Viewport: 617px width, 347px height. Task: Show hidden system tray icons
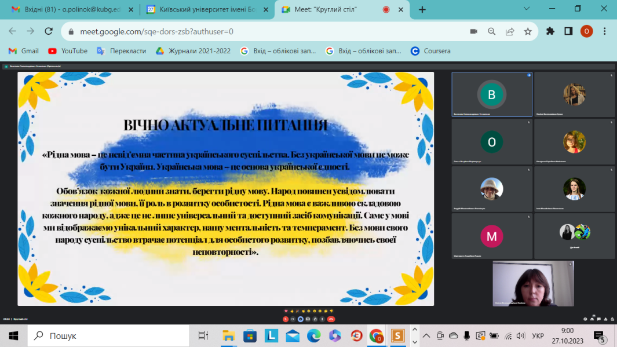tap(426, 335)
